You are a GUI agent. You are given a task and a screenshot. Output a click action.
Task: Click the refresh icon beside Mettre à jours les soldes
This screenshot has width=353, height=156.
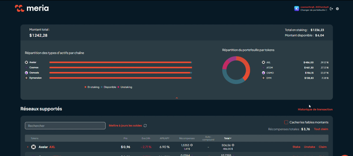point(145,125)
